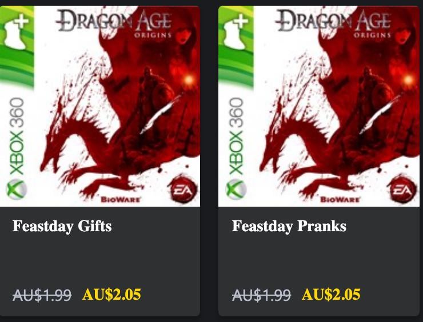423x322 pixels.
Task: Click the BioWare logo on Feastday Pranks cover
Action: point(340,200)
